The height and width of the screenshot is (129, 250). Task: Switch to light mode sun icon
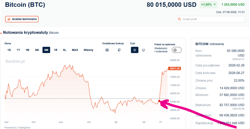point(134,50)
